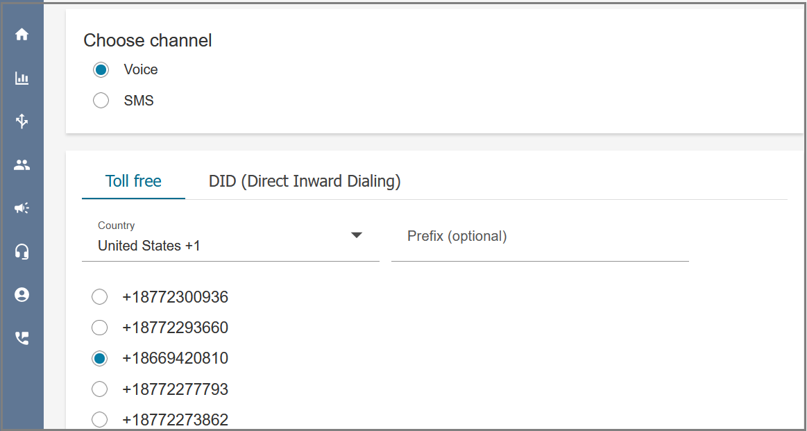Open the Phone channels icon
This screenshot has width=807, height=431.
pyautogui.click(x=22, y=338)
